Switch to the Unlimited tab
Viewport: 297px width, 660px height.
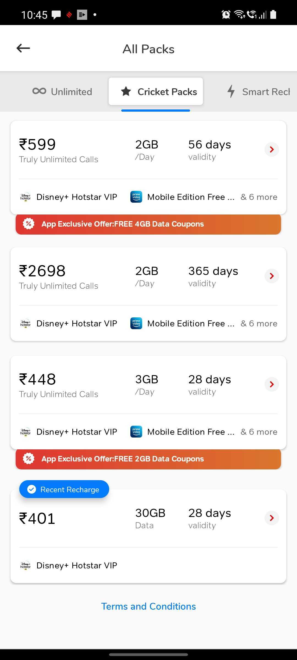coord(62,92)
